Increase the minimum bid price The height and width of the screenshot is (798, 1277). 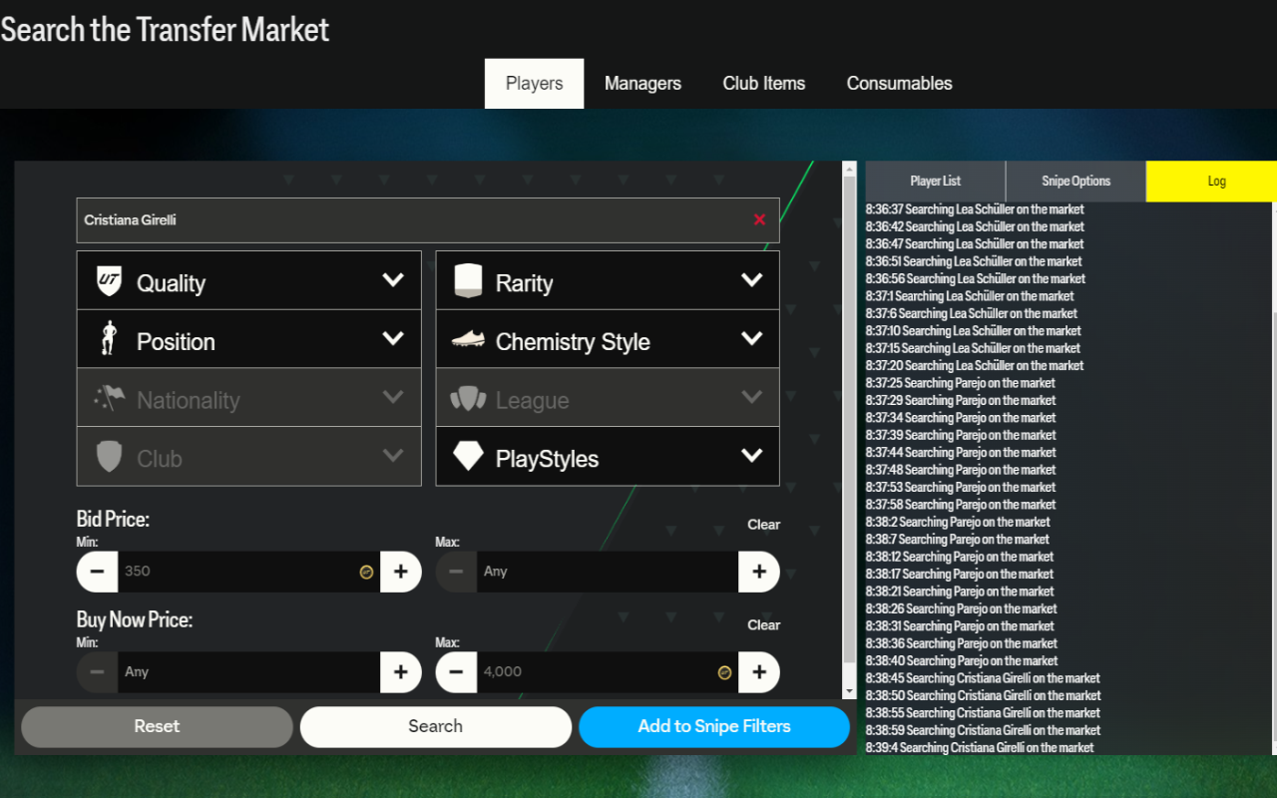[x=400, y=572]
